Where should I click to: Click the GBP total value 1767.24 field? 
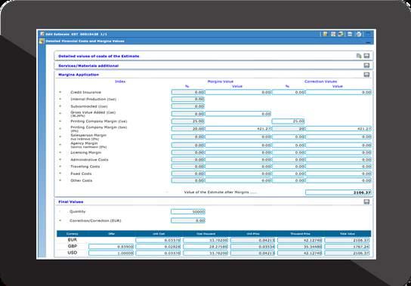click(x=348, y=247)
